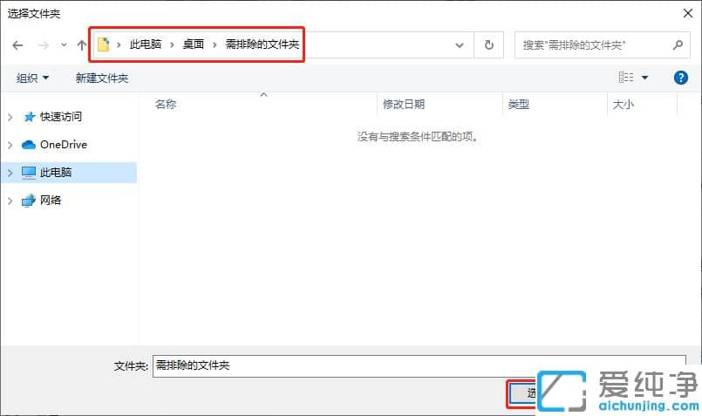Expand the 网络 tree node
The image size is (702, 416).
pos(10,201)
